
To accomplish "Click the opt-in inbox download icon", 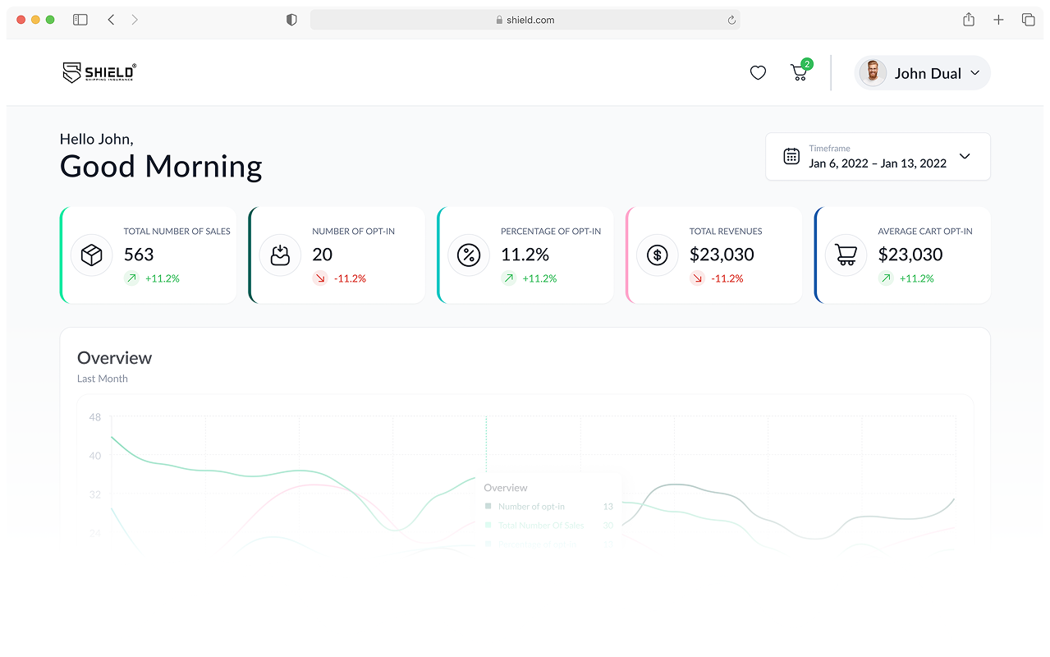I will tap(280, 255).
